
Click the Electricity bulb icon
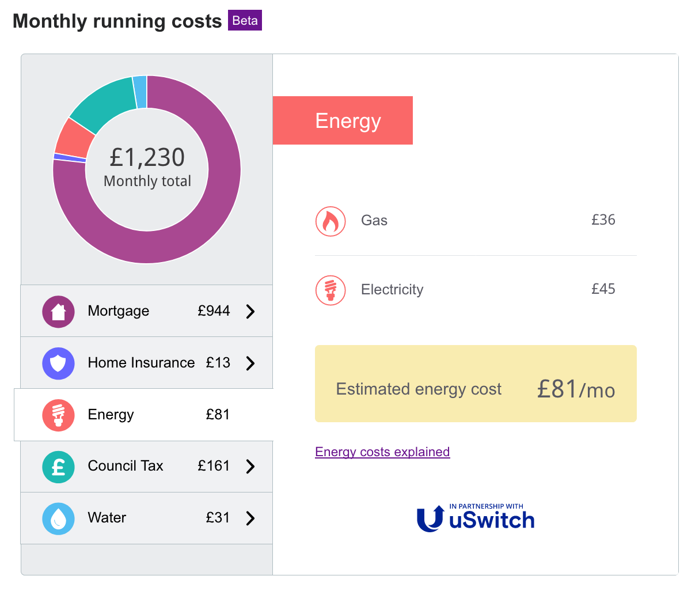coord(330,290)
